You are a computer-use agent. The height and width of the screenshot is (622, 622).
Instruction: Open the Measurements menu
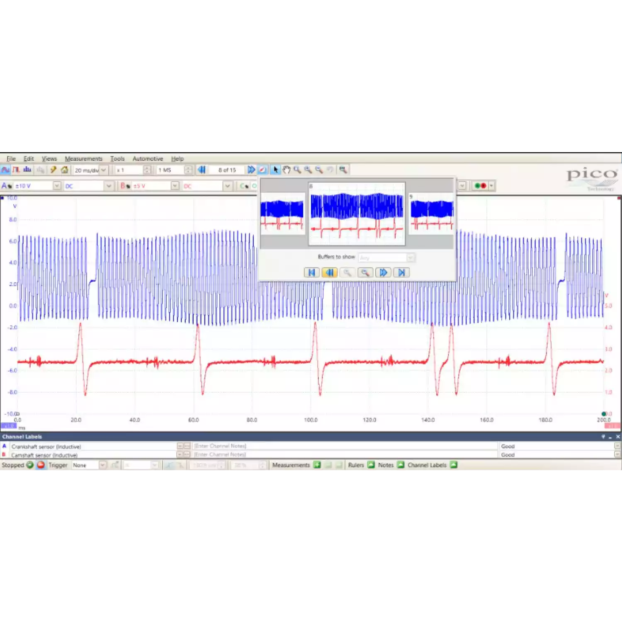(83, 159)
